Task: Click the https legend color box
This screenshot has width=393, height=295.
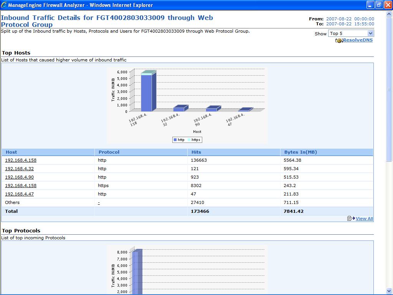Action: [x=189, y=140]
